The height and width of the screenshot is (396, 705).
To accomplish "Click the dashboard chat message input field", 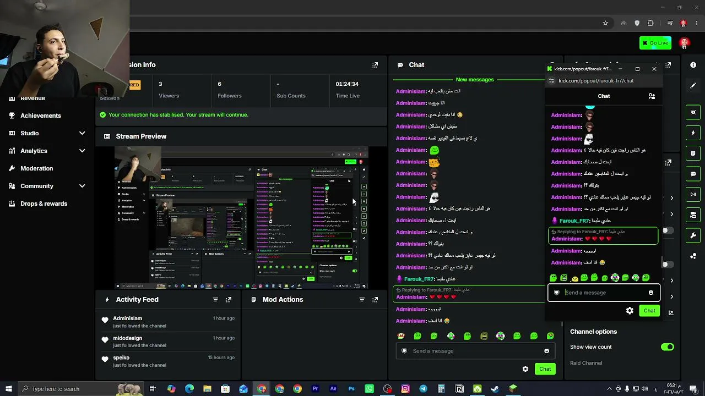I will coord(475,351).
